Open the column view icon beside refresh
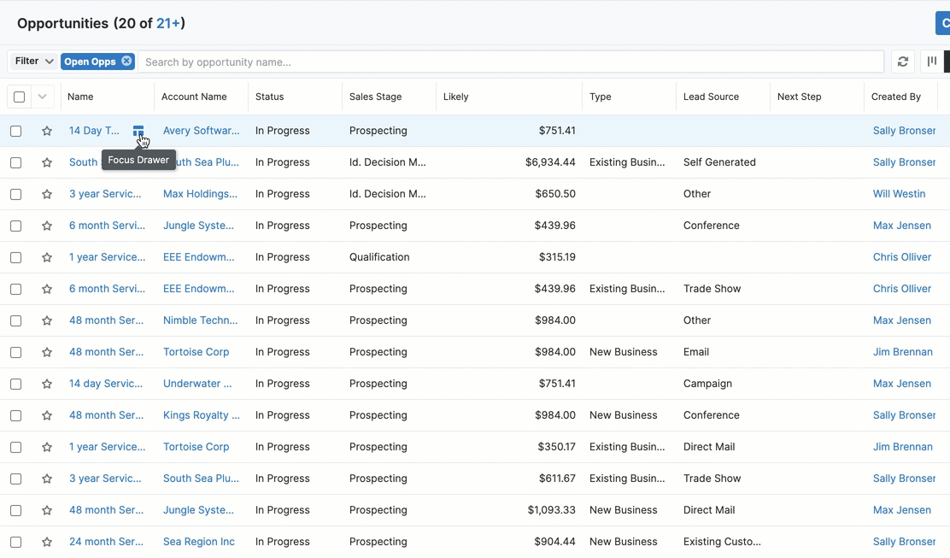The image size is (950, 558). (932, 62)
